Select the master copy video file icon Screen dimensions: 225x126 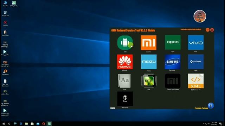(x=5, y=112)
